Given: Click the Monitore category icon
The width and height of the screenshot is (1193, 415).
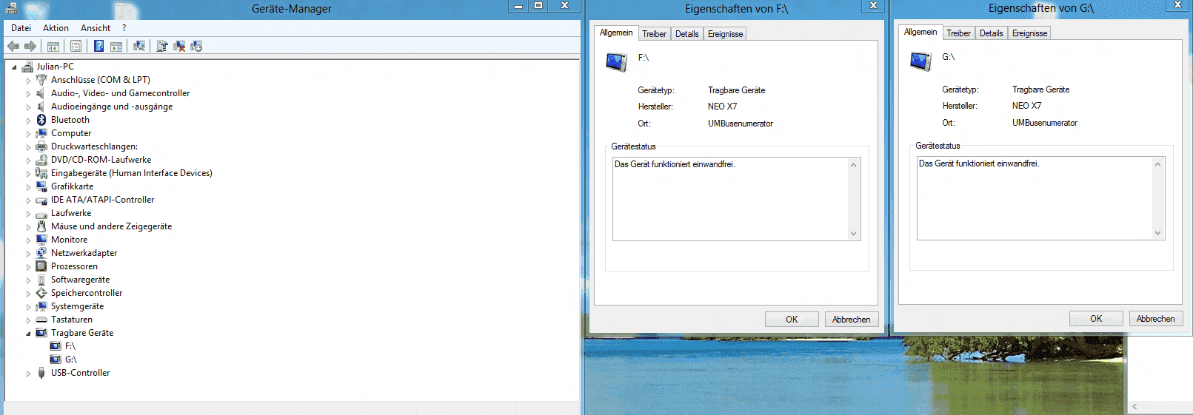Looking at the screenshot, I should tap(41, 240).
